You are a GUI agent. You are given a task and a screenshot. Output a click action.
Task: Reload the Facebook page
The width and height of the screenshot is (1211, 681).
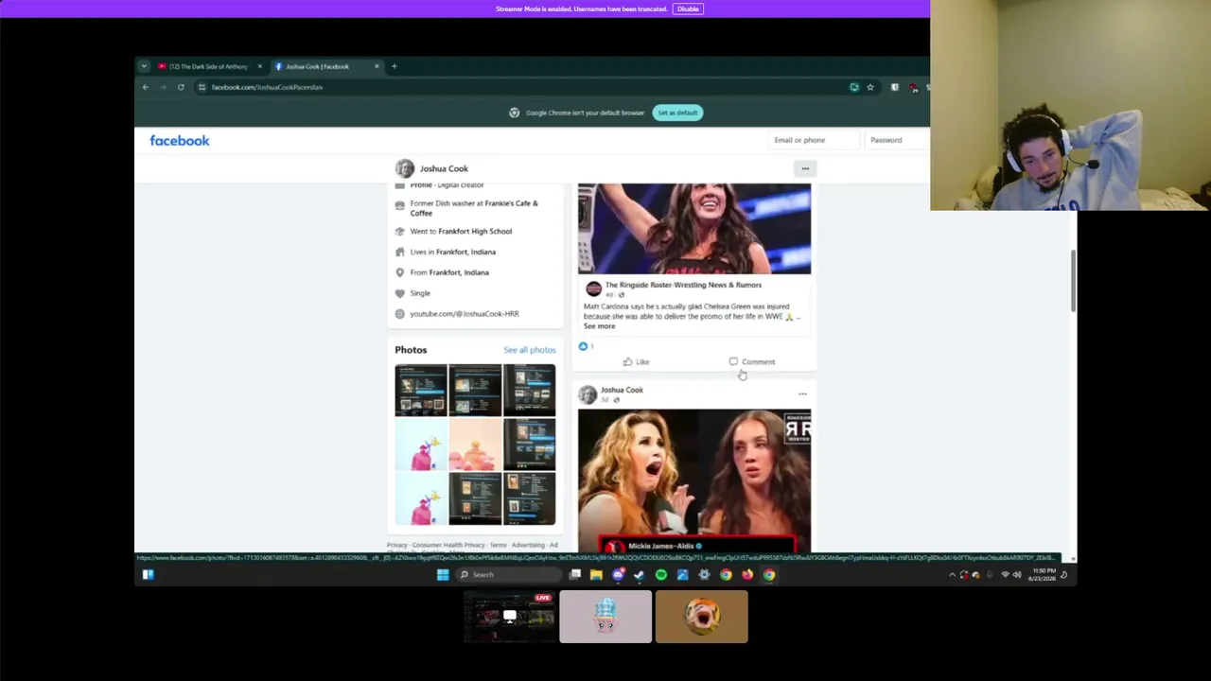[x=181, y=87]
